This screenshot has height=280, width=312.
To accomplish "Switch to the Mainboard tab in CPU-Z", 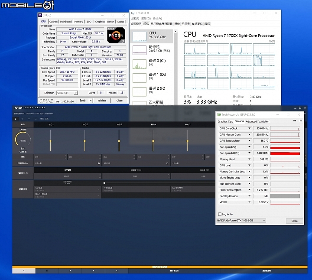I will coord(66,22).
